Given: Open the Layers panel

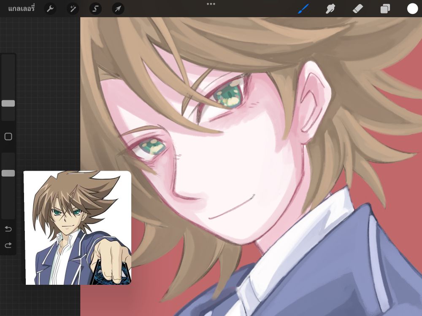Looking at the screenshot, I should tap(385, 9).
